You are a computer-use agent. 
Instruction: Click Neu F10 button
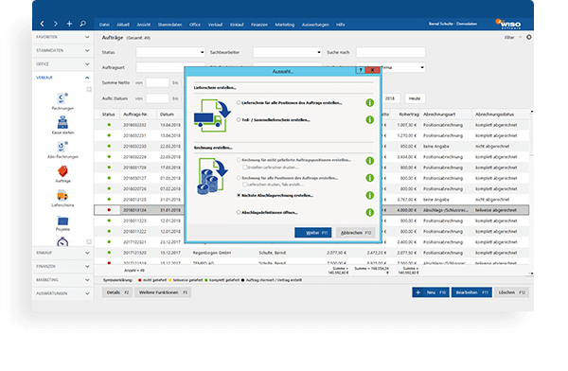click(x=431, y=292)
